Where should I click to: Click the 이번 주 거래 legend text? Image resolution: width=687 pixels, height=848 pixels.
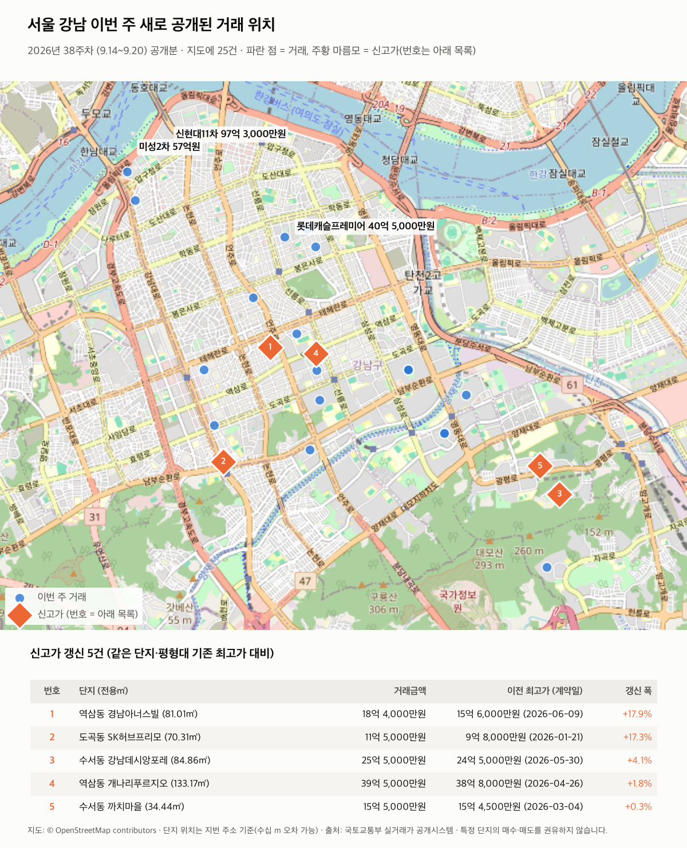tap(62, 597)
